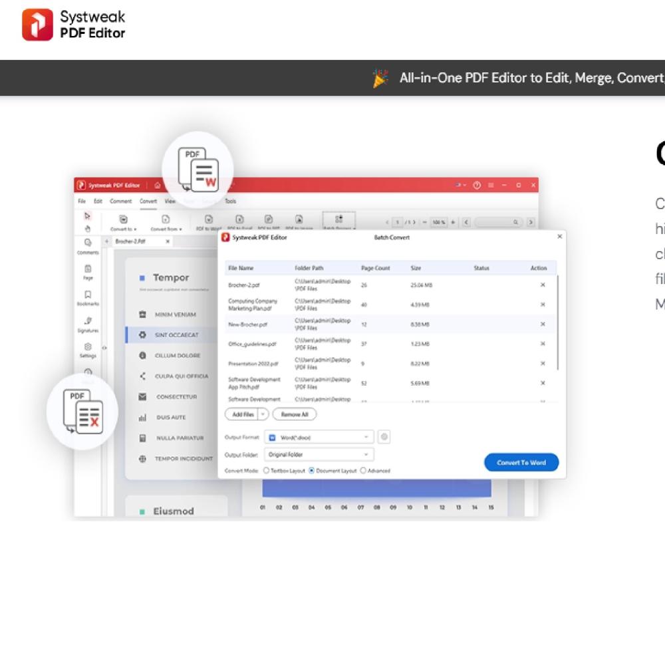665x665 pixels.
Task: Click the zoom in plus icon
Action: [453, 222]
